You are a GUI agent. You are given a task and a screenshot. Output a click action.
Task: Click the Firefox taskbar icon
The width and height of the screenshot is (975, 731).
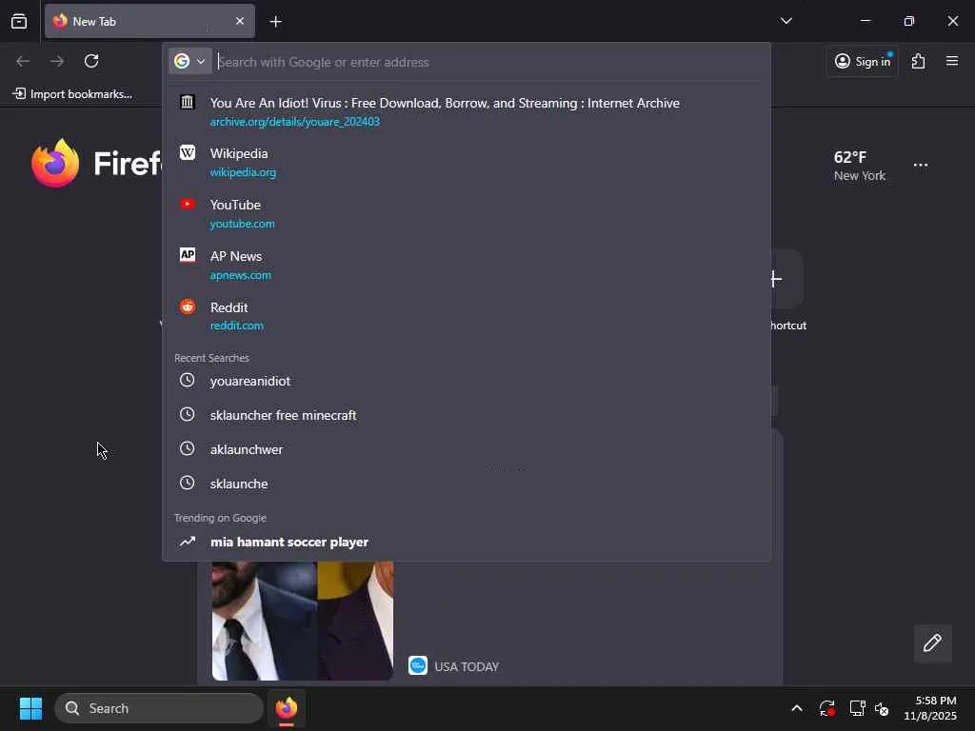287,708
